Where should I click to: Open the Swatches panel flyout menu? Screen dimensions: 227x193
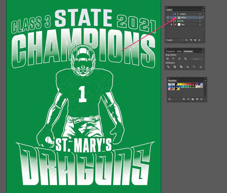[x=205, y=81]
